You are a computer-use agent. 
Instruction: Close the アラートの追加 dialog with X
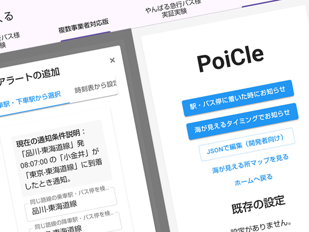tap(112, 60)
